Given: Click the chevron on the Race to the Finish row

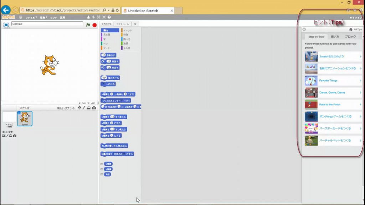Looking at the screenshot, I should pyautogui.click(x=360, y=105).
